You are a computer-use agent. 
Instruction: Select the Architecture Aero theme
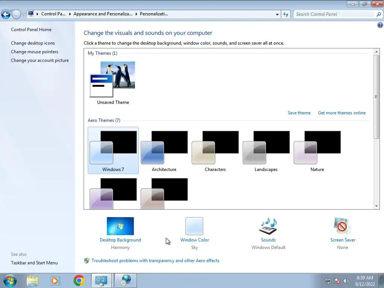click(x=164, y=150)
